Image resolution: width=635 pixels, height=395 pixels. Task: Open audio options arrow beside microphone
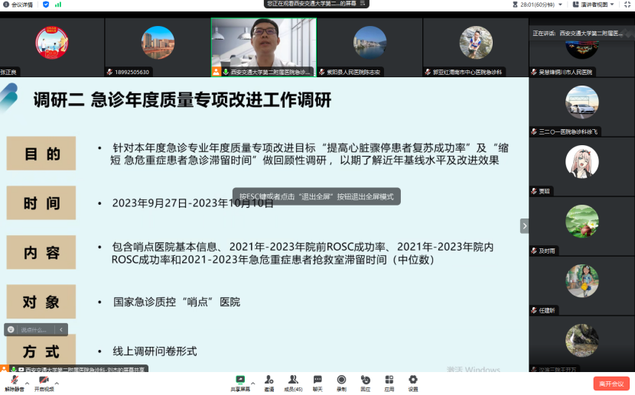click(27, 383)
